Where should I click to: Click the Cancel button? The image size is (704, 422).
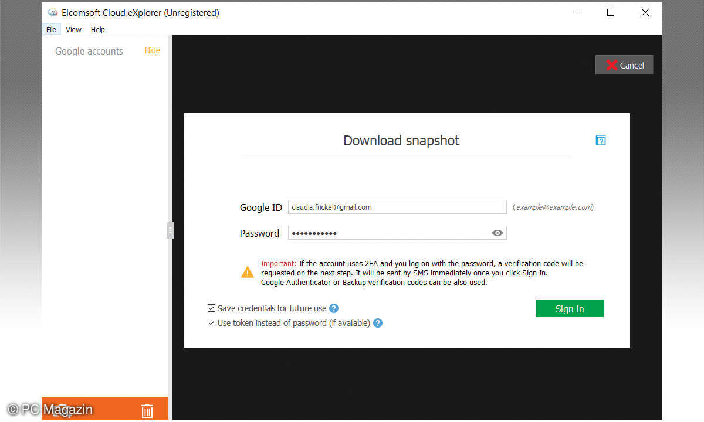(x=624, y=65)
